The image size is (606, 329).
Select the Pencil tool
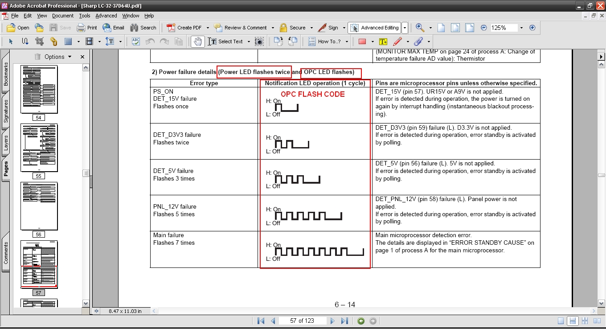coord(397,41)
